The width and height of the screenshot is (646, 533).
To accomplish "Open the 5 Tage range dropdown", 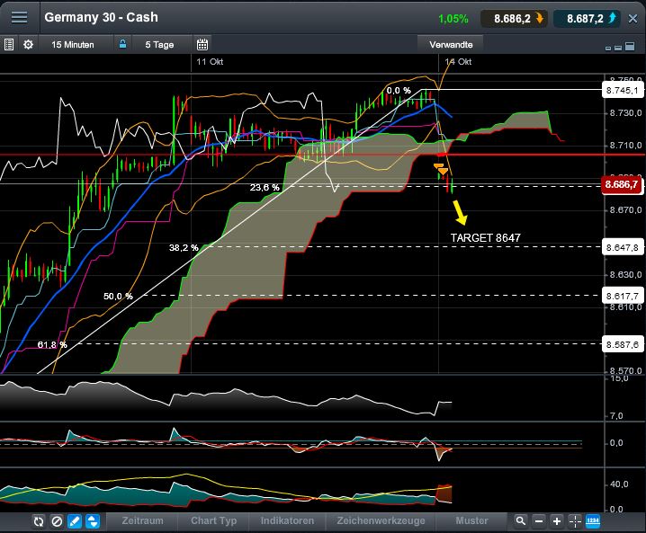I will tap(159, 44).
